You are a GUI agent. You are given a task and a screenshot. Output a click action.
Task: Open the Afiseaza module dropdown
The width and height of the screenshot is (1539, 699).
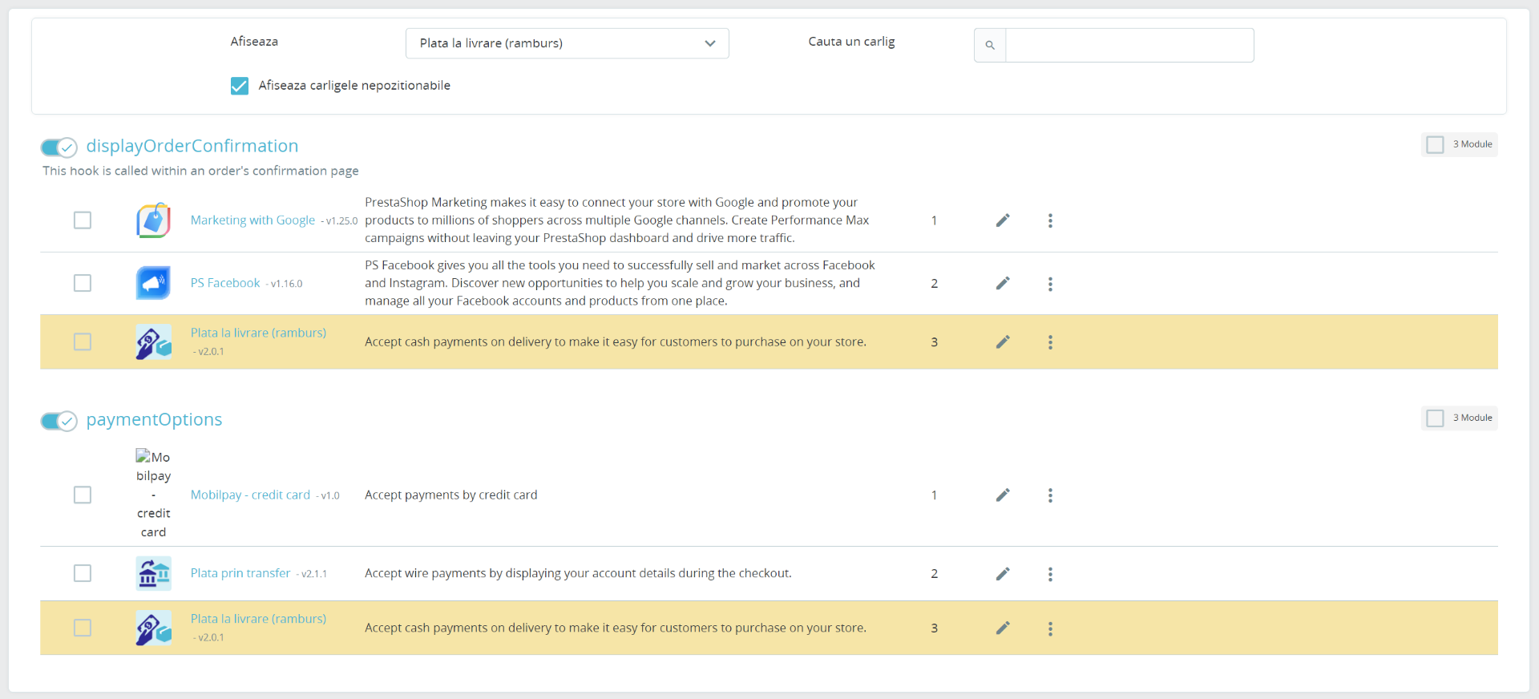(567, 43)
